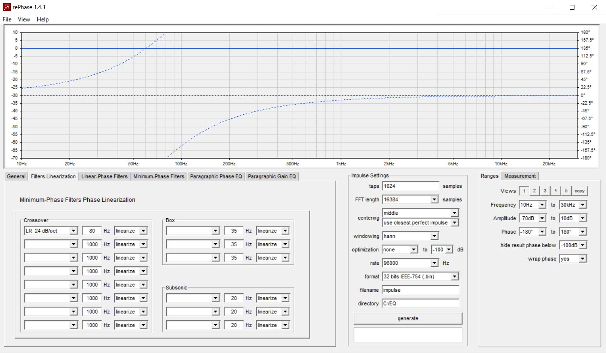This screenshot has width=606, height=353.
Task: Select the Filters Linearization tab
Action: 53,176
